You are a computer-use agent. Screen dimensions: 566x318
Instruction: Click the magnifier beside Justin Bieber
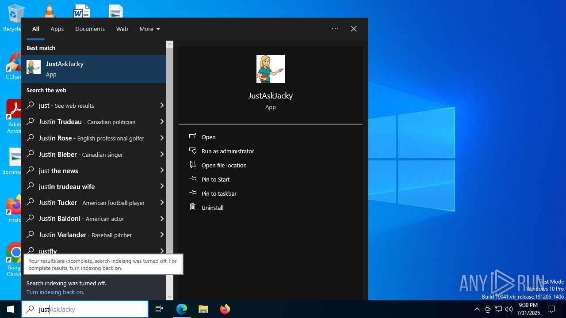(x=31, y=154)
